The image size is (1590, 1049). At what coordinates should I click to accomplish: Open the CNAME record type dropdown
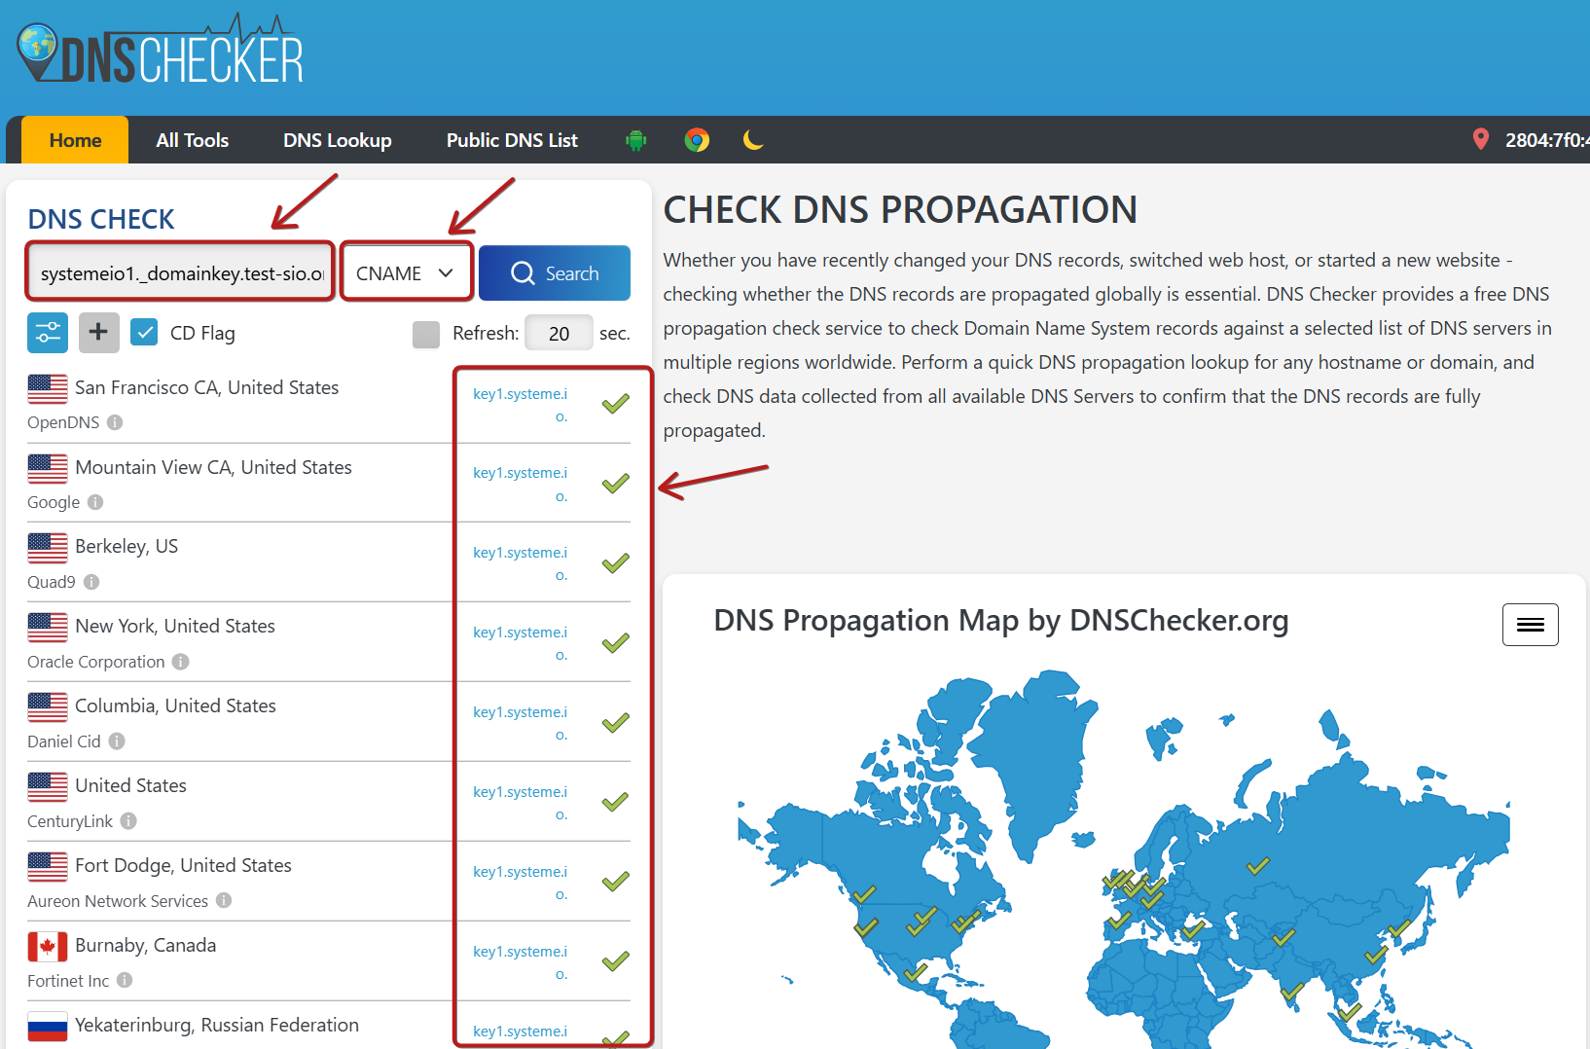[x=406, y=273]
